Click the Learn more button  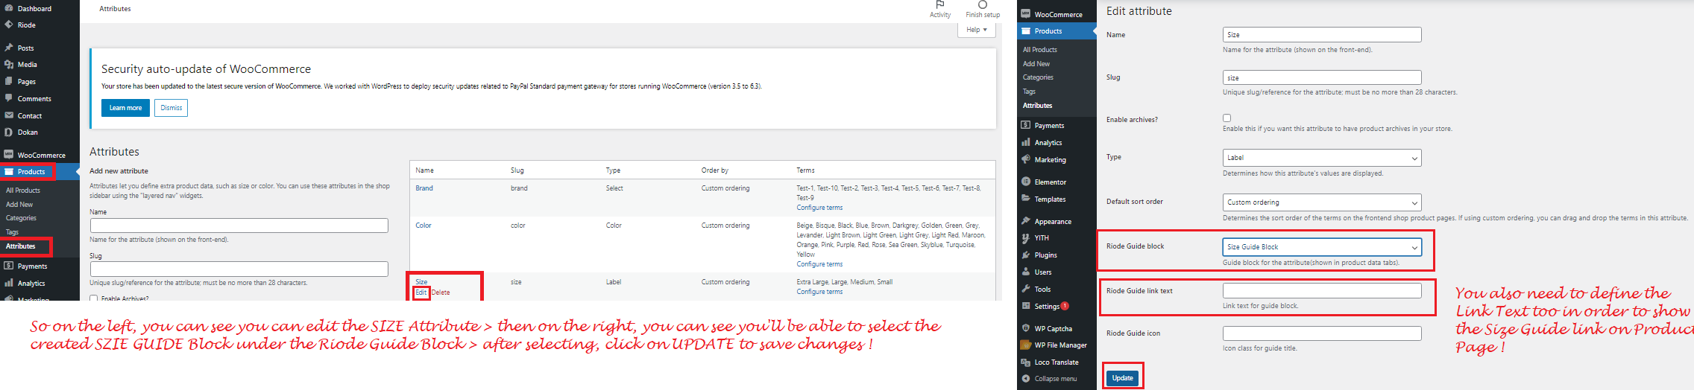pyautogui.click(x=125, y=108)
